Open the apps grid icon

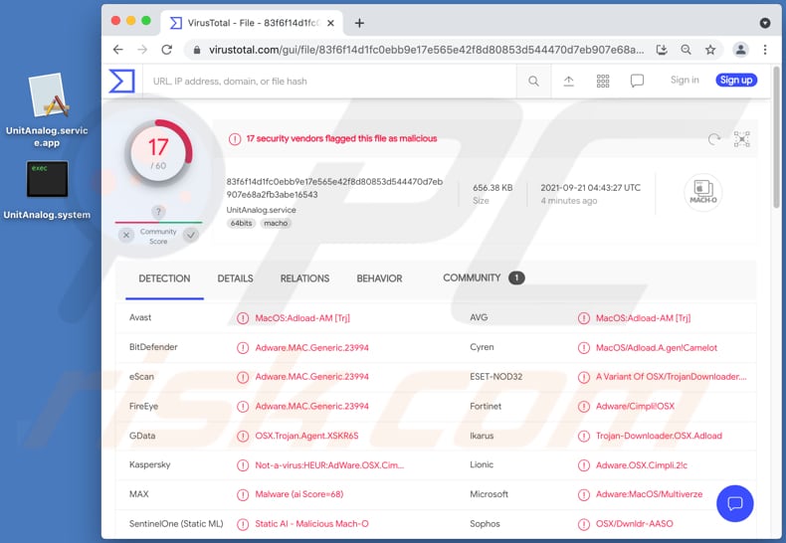click(x=603, y=82)
